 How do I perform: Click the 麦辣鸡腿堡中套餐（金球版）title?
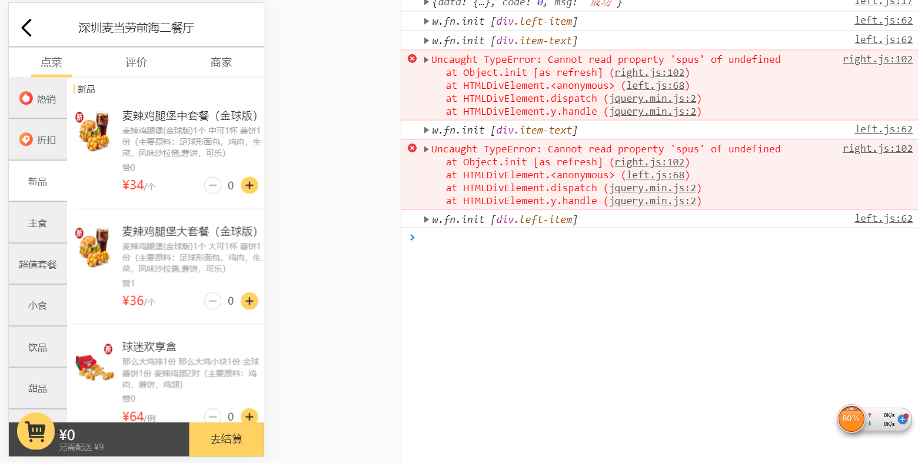point(190,116)
